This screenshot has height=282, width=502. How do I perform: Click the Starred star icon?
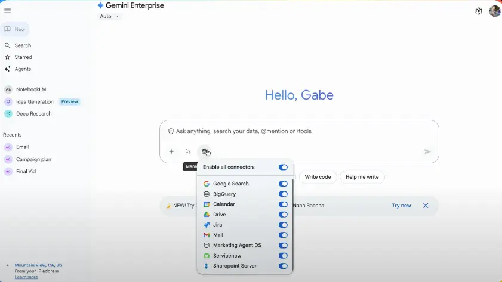(x=7, y=57)
